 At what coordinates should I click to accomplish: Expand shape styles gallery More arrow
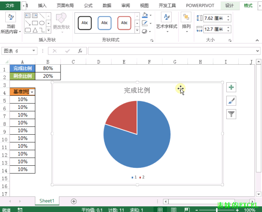pos(137,30)
